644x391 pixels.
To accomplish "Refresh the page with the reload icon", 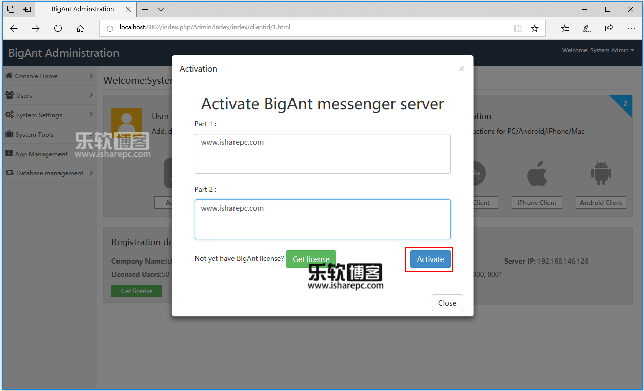I will point(58,29).
